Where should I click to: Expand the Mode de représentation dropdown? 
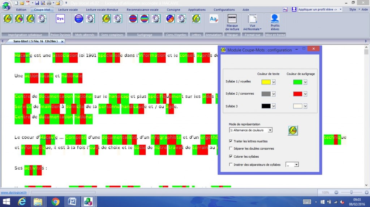point(270,130)
